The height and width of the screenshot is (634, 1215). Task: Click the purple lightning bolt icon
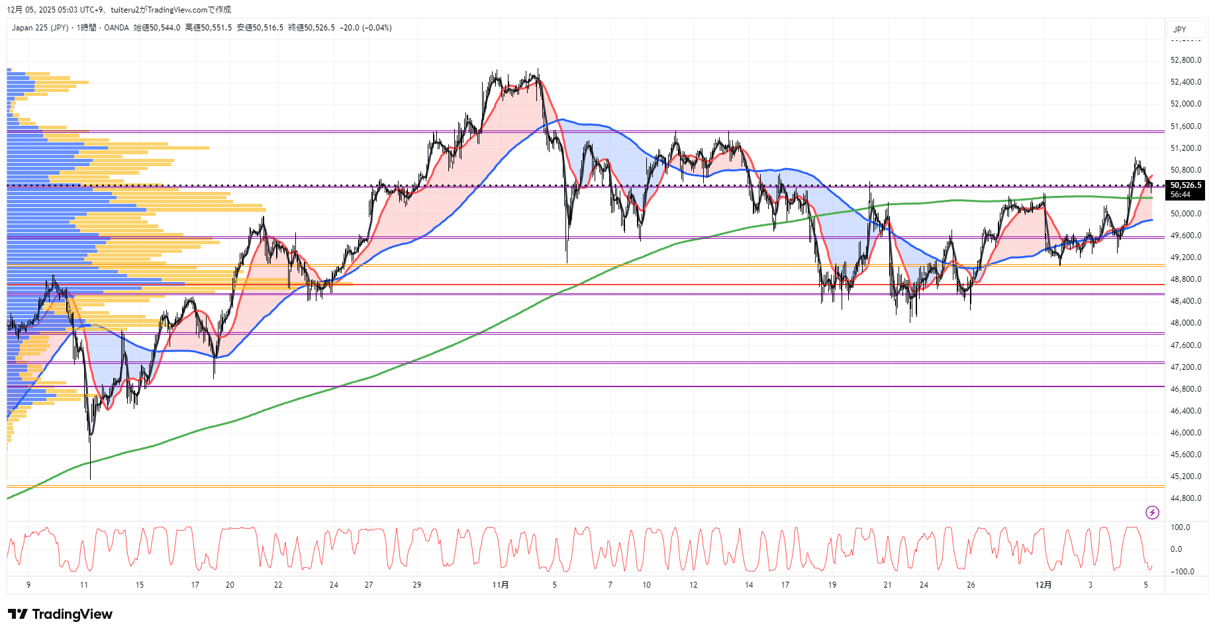[1152, 512]
